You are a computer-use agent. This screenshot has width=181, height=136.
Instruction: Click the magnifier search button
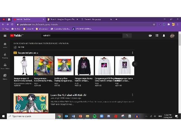point(127,36)
